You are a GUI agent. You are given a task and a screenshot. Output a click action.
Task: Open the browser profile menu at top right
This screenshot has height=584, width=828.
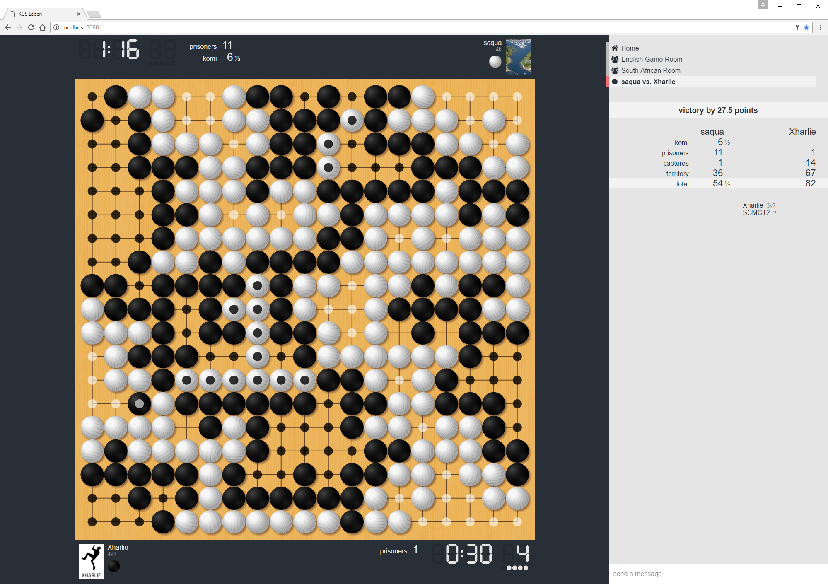click(763, 4)
